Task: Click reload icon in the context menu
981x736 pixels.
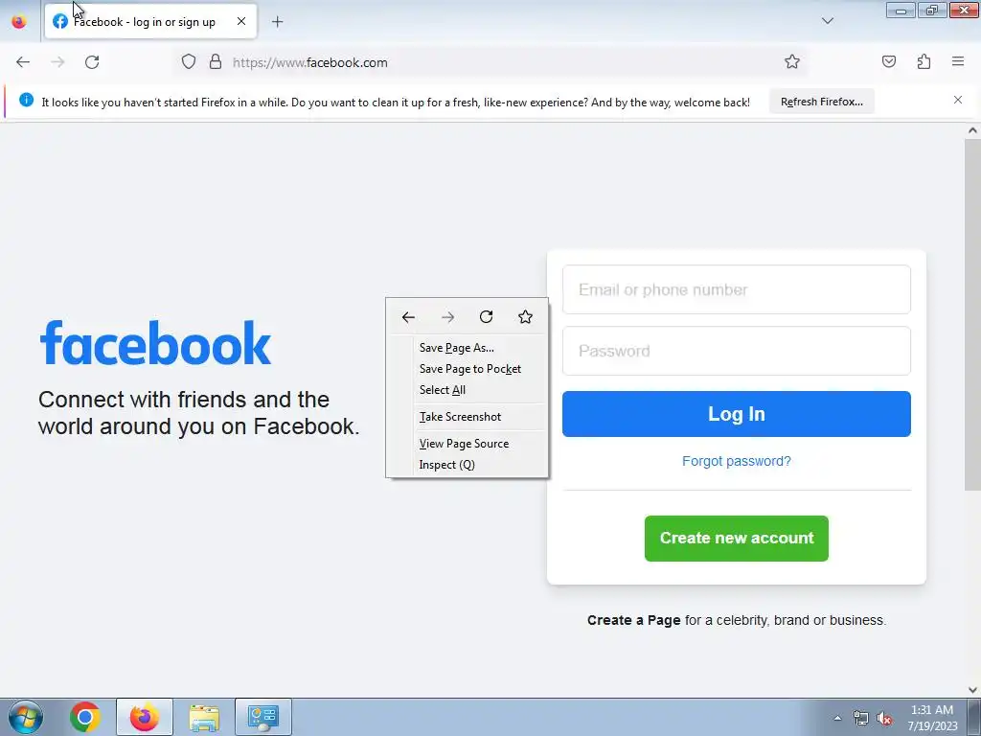Action: pyautogui.click(x=486, y=316)
